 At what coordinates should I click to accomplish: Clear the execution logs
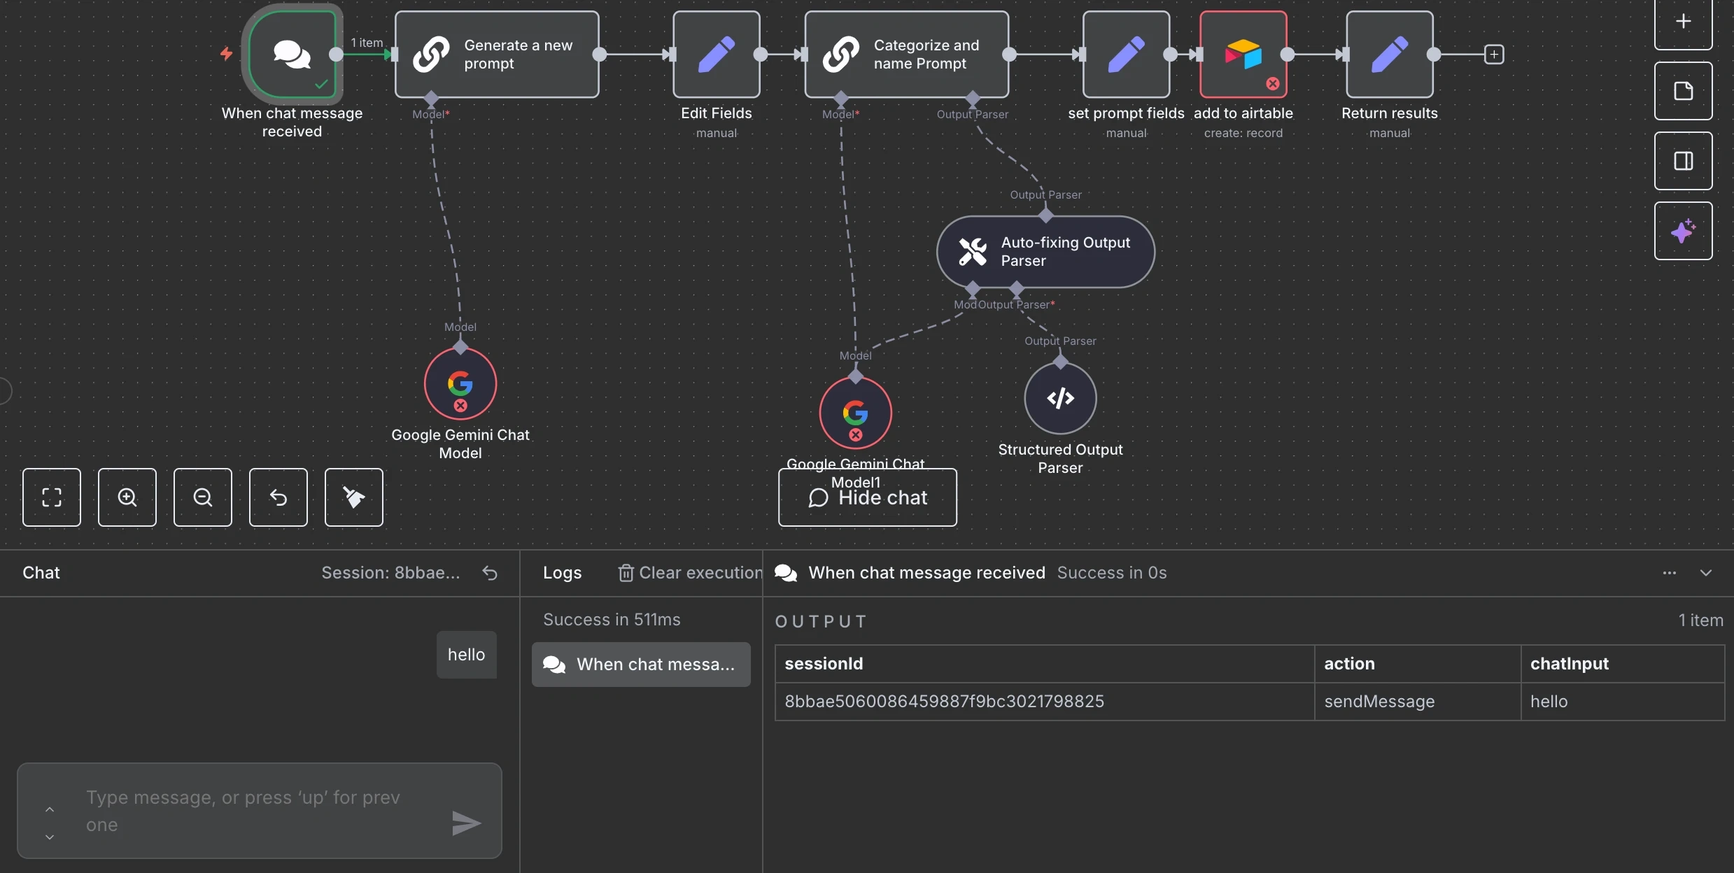[690, 573]
